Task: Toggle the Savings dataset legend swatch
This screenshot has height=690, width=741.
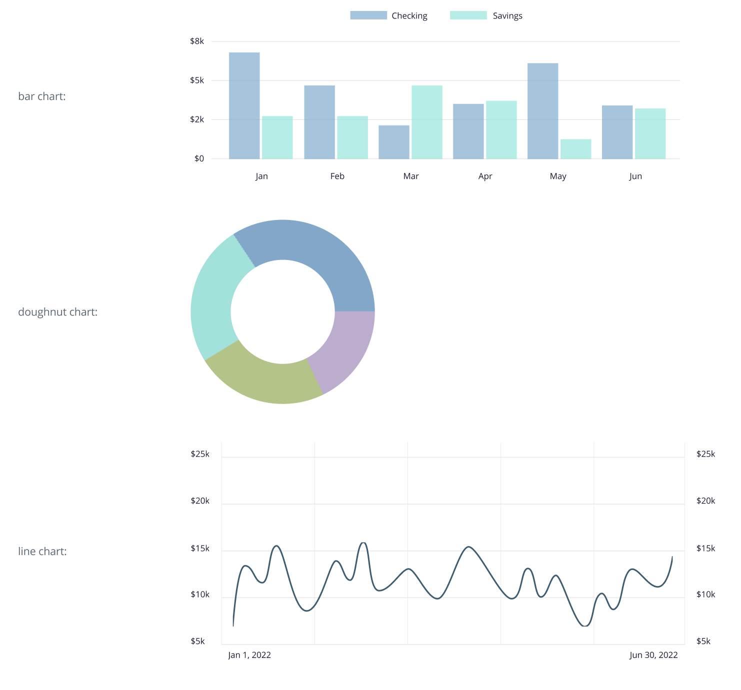Action: coord(468,15)
